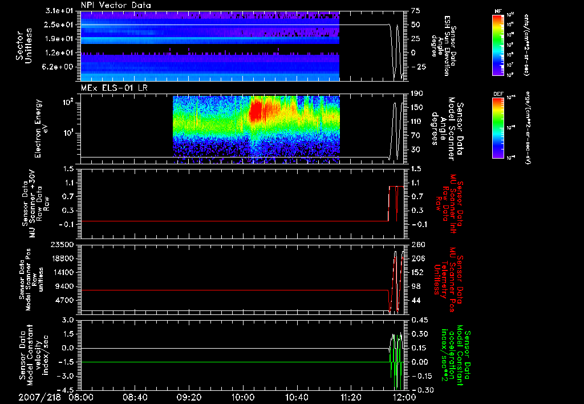Click the "206" telemetry axis tick
This screenshot has height=404, width=584.
(417, 258)
